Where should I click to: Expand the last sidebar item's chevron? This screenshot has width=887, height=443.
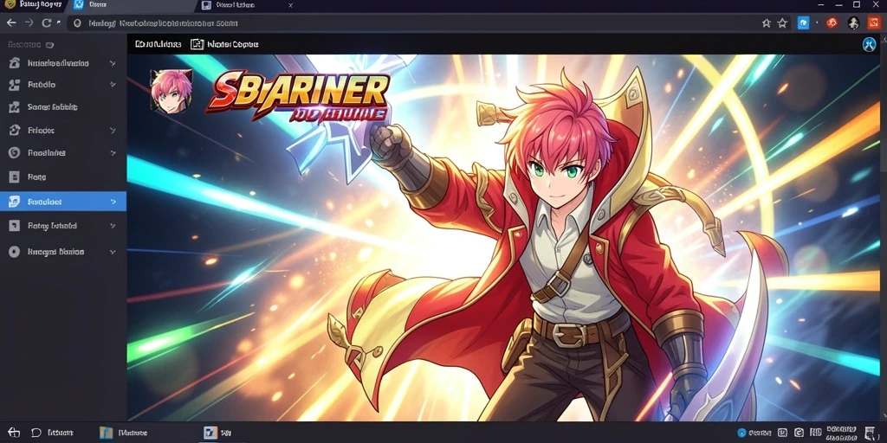coord(113,252)
